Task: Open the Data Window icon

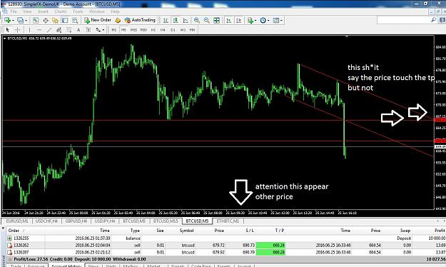Action: coord(46,20)
